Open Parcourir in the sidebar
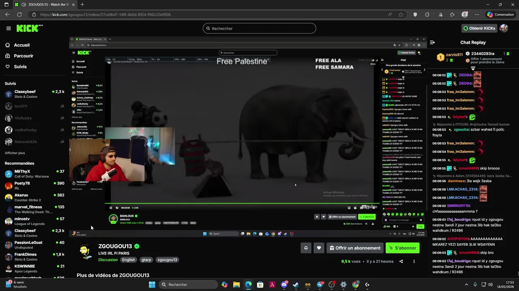Viewport: 519px width, 291px height. tap(24, 56)
